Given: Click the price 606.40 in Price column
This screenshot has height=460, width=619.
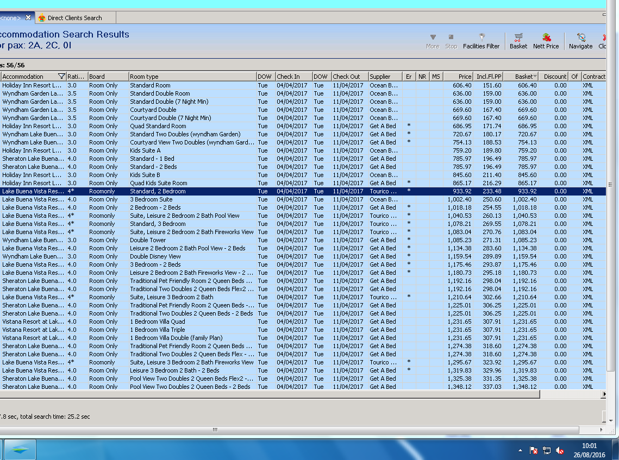Looking at the screenshot, I should tap(462, 85).
